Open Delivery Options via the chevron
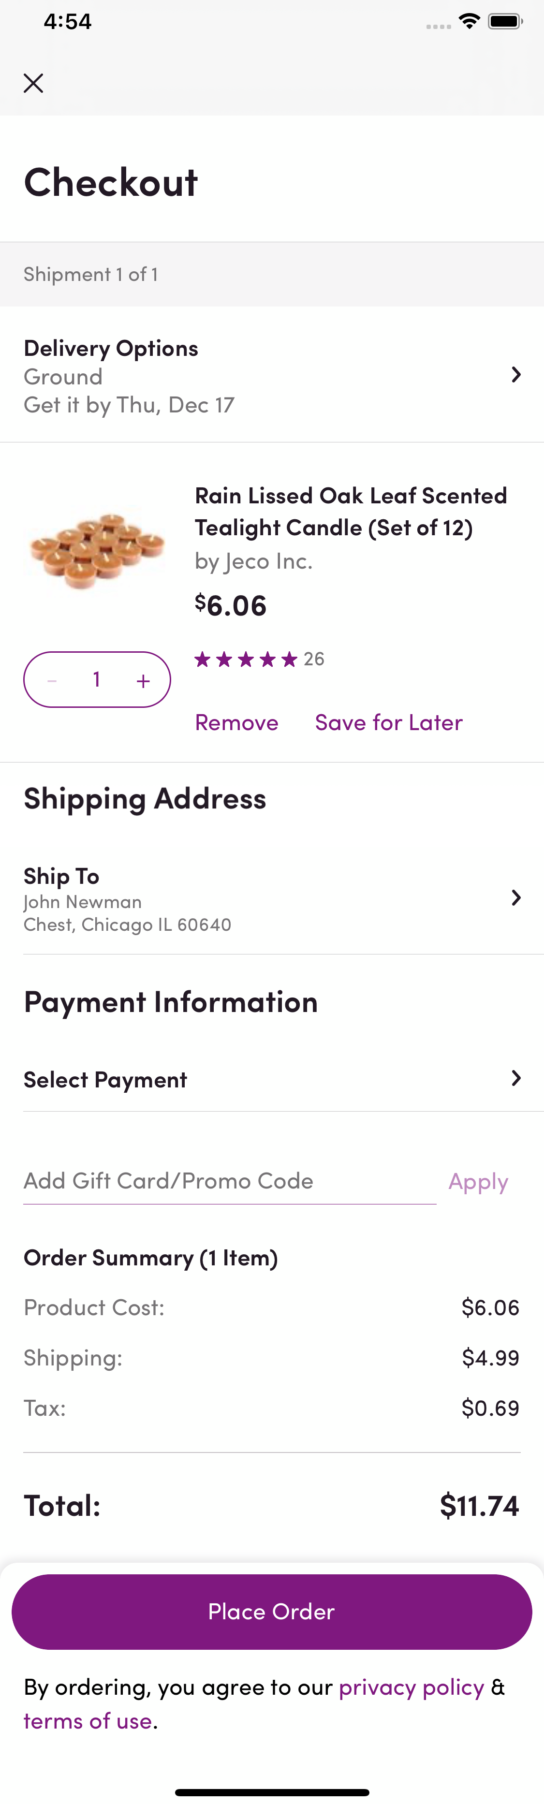Image resolution: width=544 pixels, height=1804 pixels. click(517, 375)
